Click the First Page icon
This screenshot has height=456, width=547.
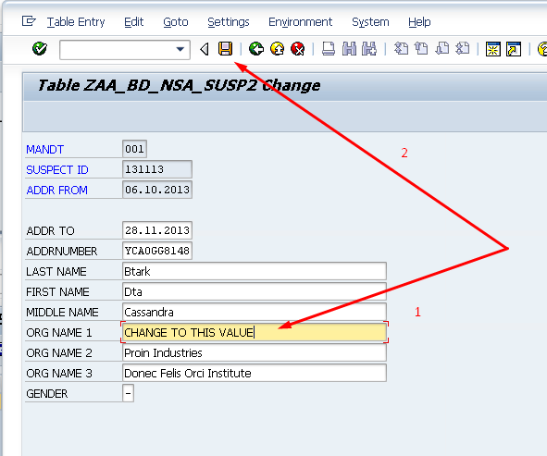click(401, 49)
